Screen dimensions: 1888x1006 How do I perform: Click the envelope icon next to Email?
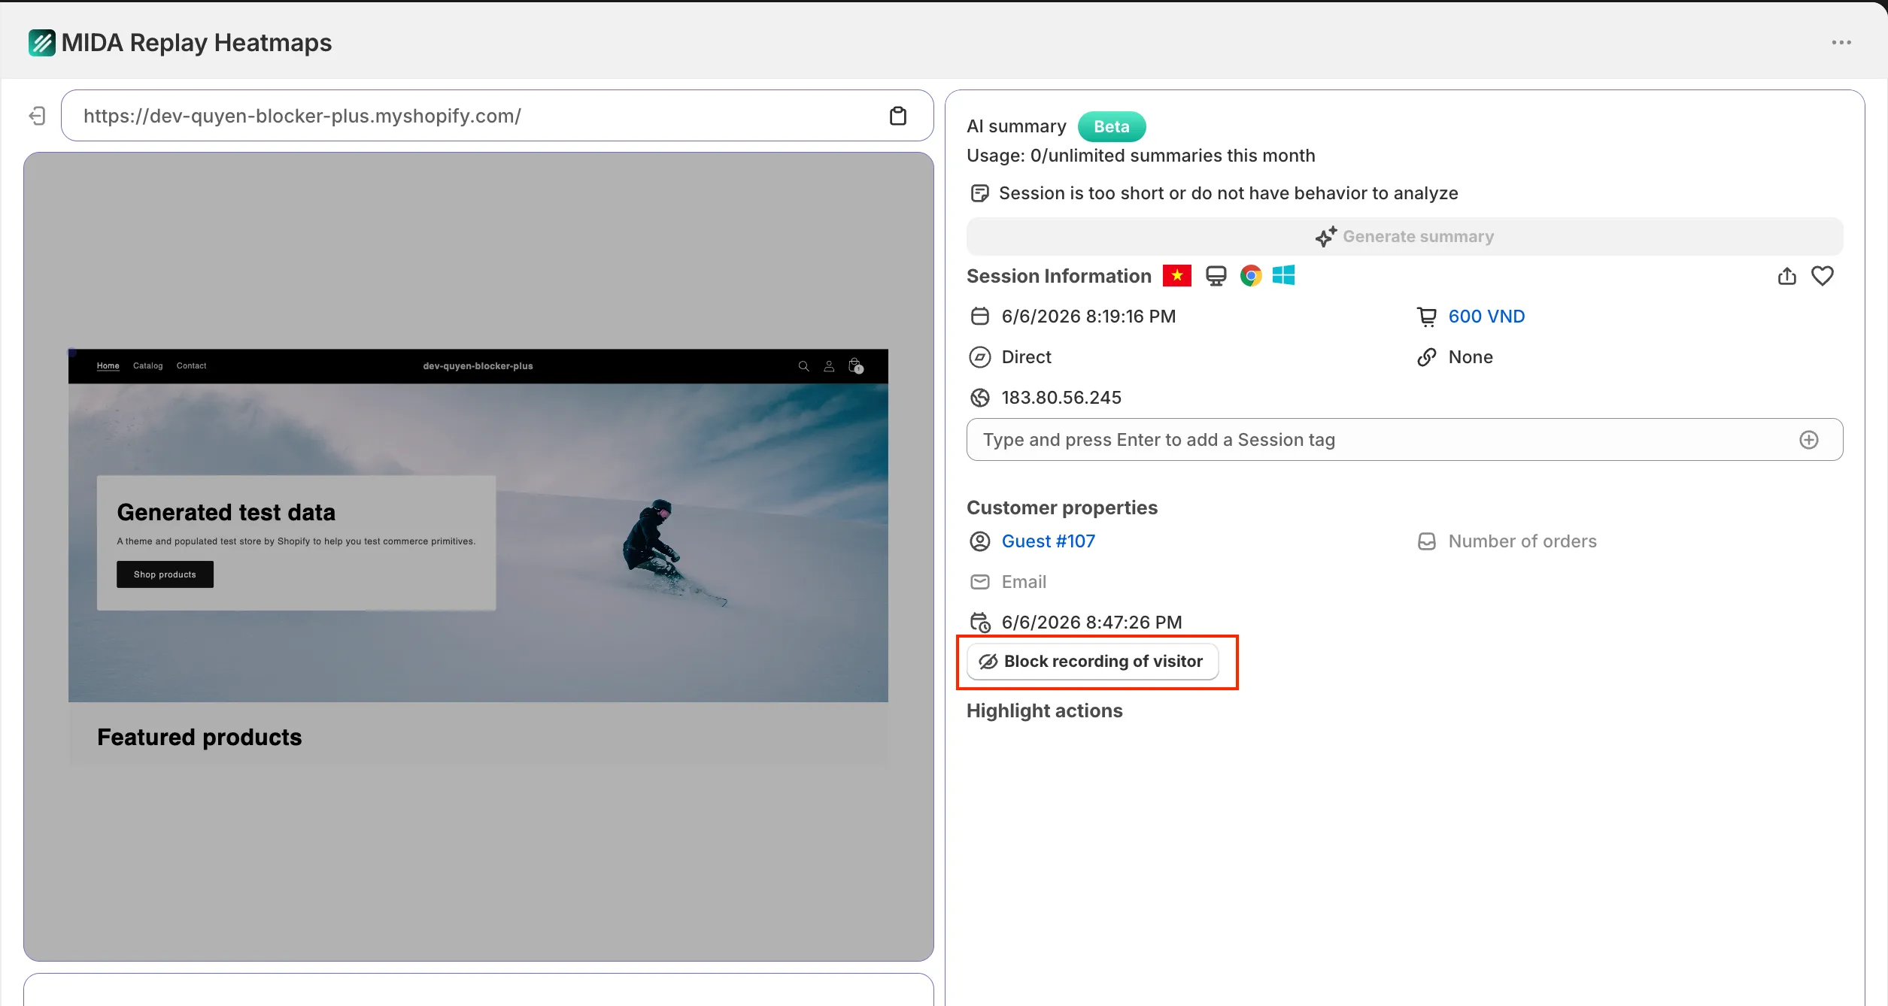(979, 582)
